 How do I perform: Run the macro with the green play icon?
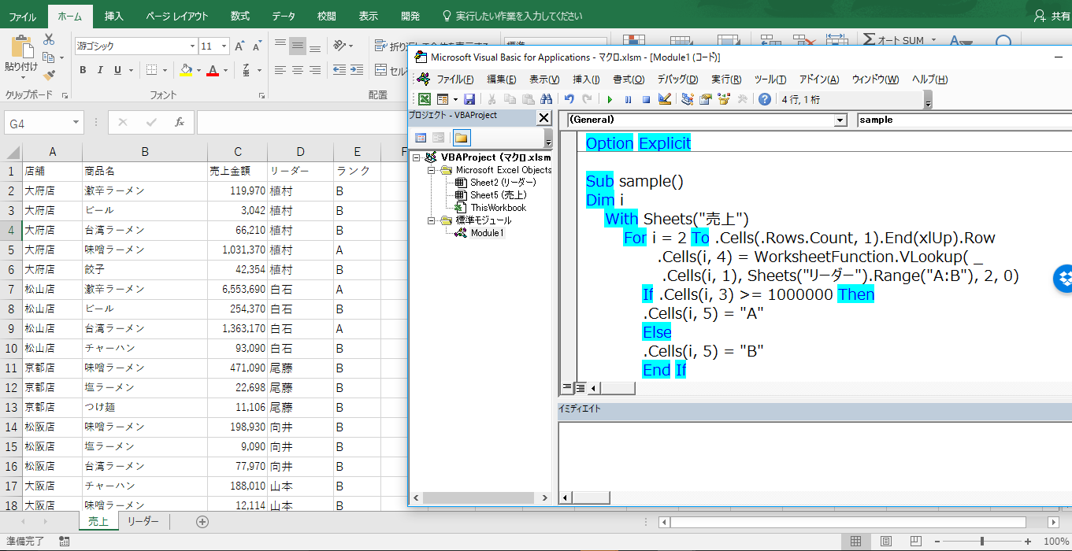pos(610,99)
